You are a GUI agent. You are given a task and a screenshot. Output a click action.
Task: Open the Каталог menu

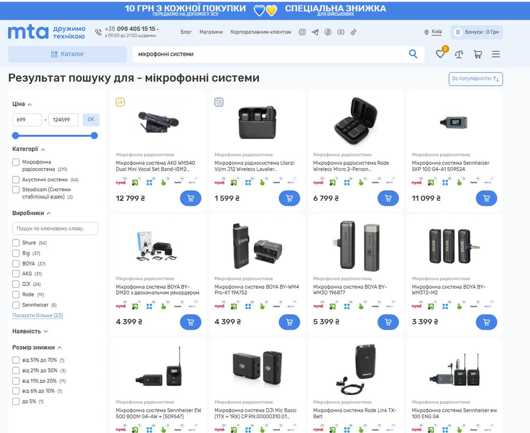[x=67, y=54]
